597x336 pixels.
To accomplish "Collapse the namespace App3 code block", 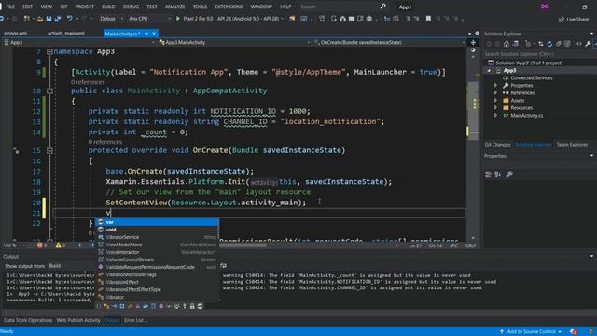I will (49, 51).
